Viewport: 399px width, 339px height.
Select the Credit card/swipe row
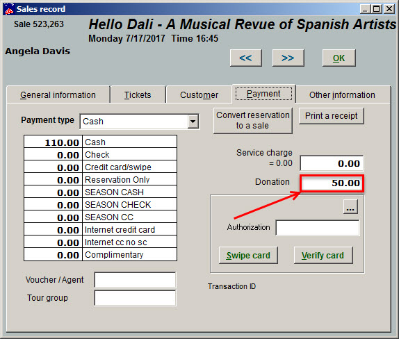(101, 167)
